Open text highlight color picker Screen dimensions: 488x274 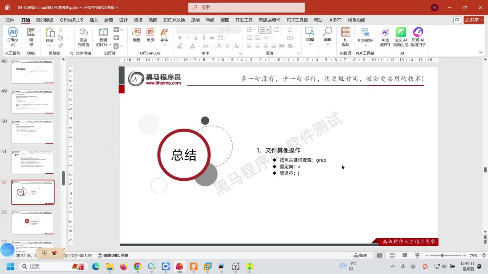(180, 46)
